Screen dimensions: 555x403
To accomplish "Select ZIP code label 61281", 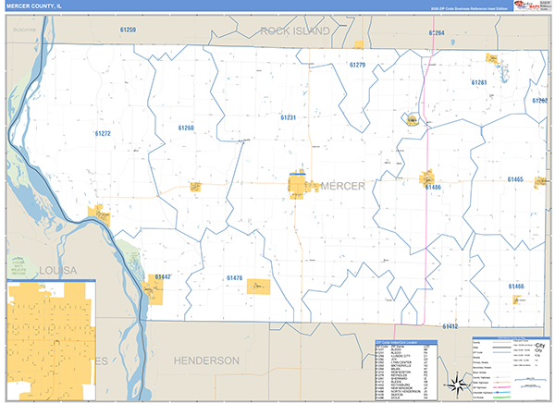I will (479, 82).
